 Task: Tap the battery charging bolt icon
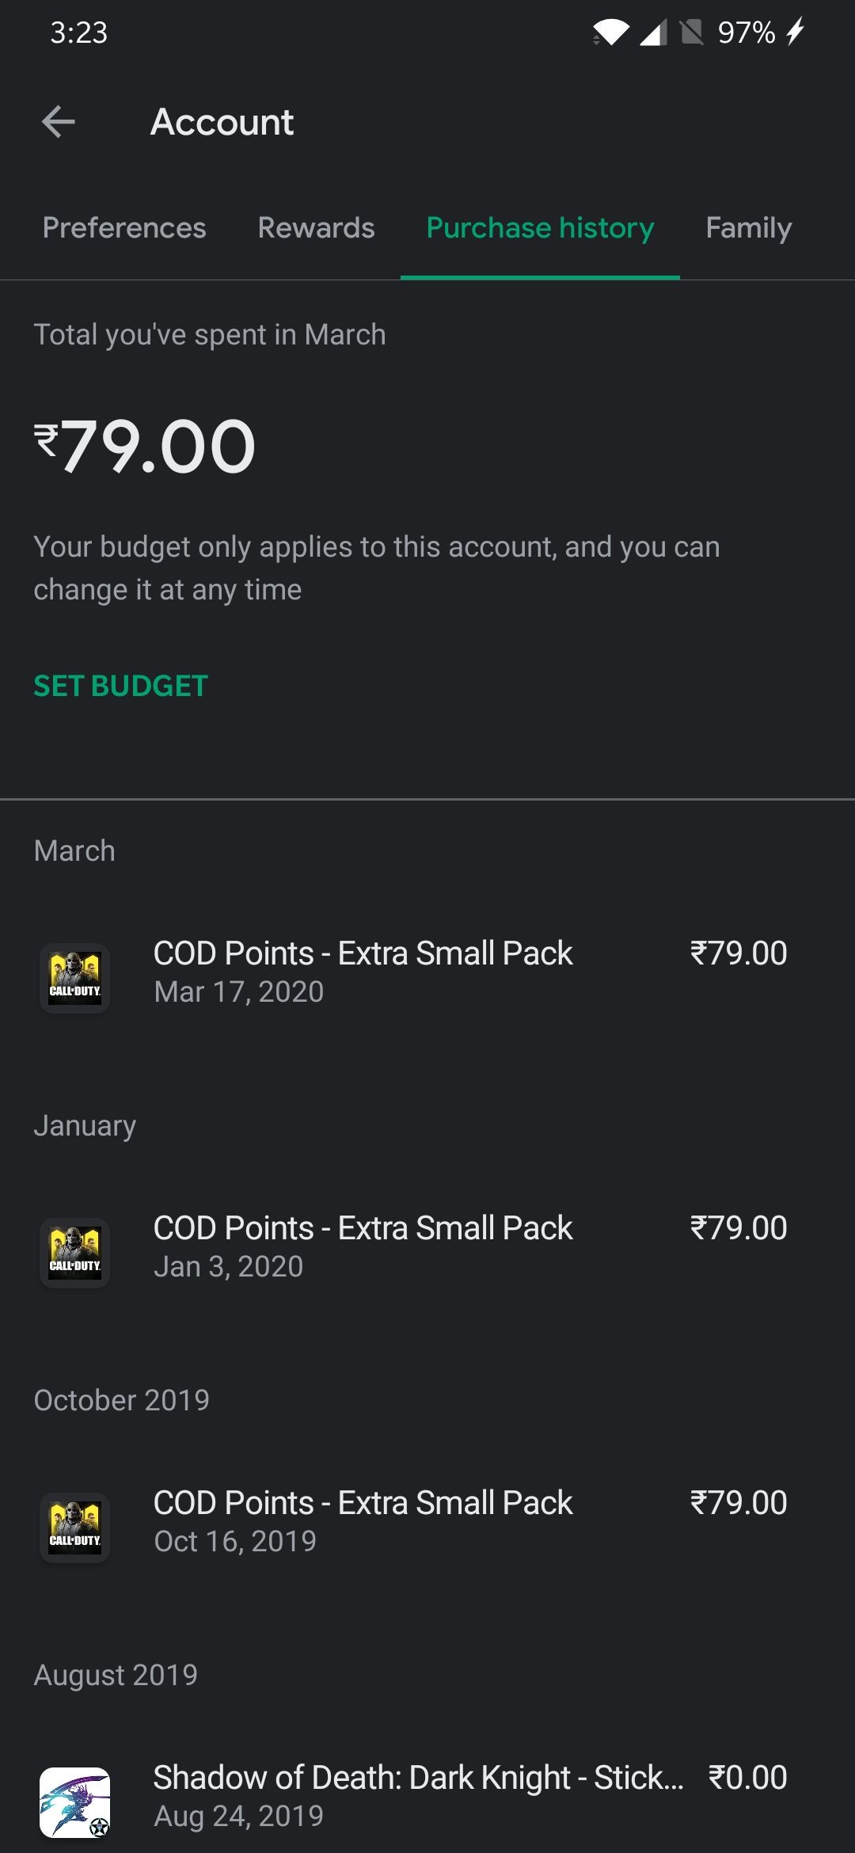coord(795,32)
